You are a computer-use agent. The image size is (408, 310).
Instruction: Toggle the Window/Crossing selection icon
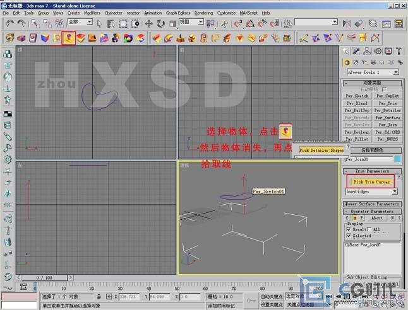coord(135,24)
